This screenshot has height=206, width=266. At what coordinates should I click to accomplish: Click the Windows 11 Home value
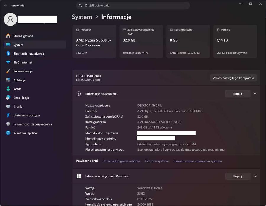[x=150, y=188]
